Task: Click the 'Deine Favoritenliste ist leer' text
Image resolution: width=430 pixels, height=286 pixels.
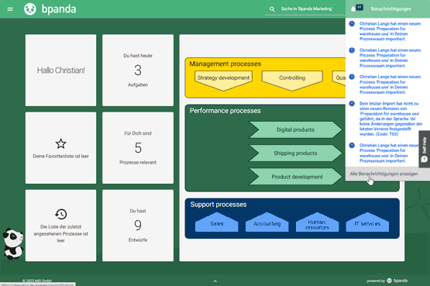Action: coord(60,157)
